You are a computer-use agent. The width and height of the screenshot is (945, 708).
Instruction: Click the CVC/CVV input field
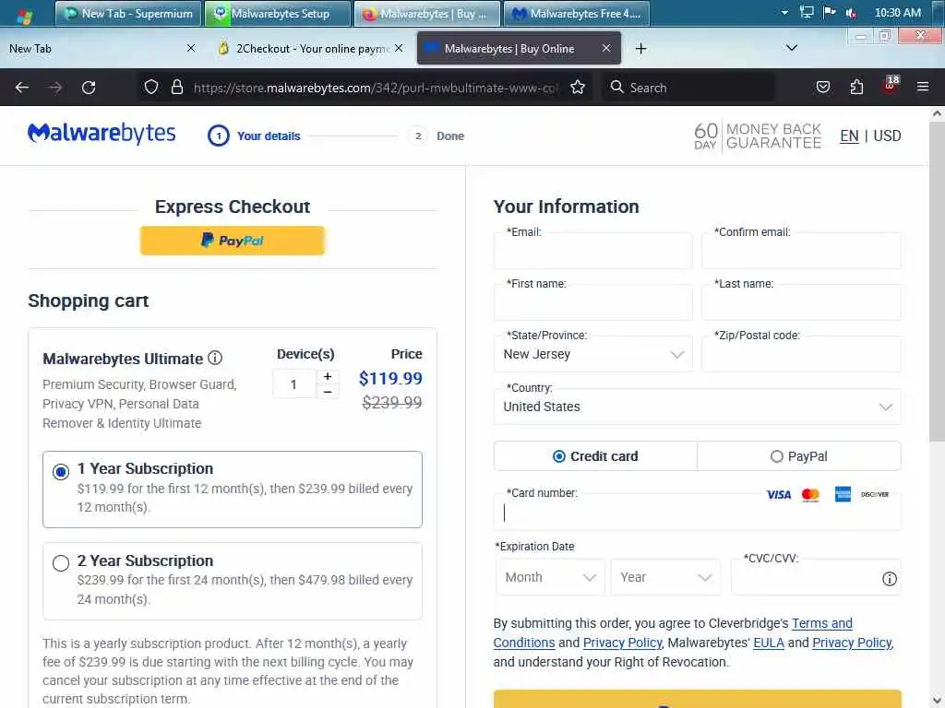816,577
